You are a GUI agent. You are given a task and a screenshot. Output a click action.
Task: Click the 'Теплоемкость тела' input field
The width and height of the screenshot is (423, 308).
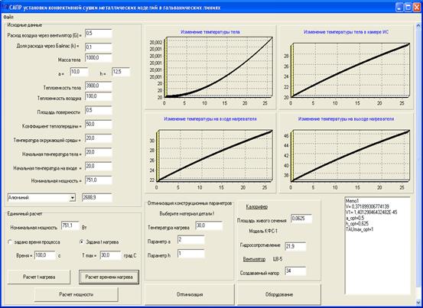click(x=99, y=86)
